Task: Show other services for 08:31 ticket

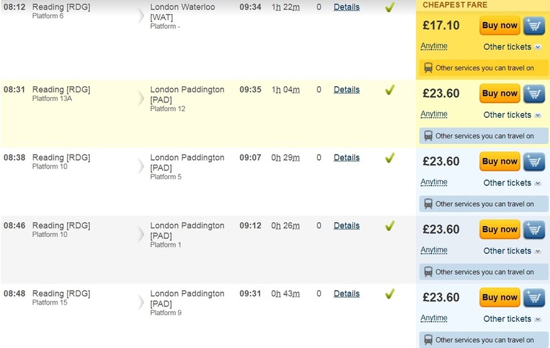Action: (484, 136)
